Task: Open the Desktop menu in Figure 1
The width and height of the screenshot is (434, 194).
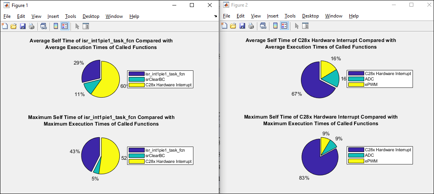Action: (x=91, y=16)
